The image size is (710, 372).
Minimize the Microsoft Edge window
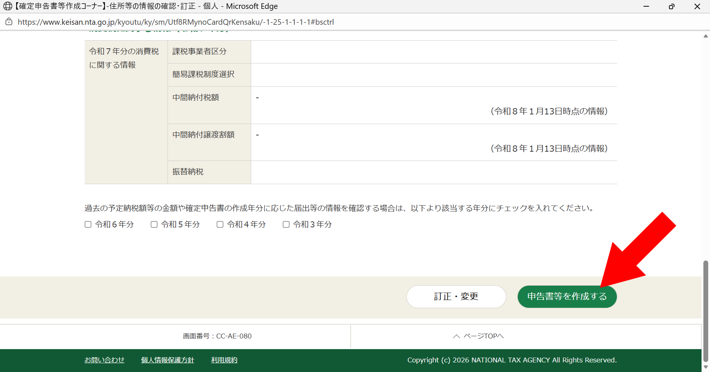click(x=646, y=6)
